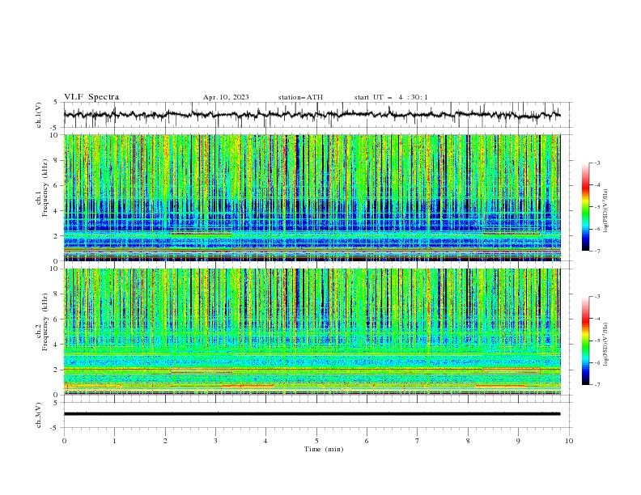
Task: Click inside the ch.2 spectrogram panel
Action: click(312, 332)
